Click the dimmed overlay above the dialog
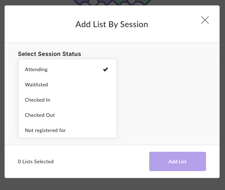The image size is (225, 190). point(36,2)
